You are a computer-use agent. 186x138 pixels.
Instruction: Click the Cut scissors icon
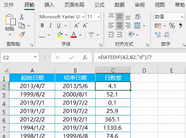pyautogui.click(x=22, y=17)
